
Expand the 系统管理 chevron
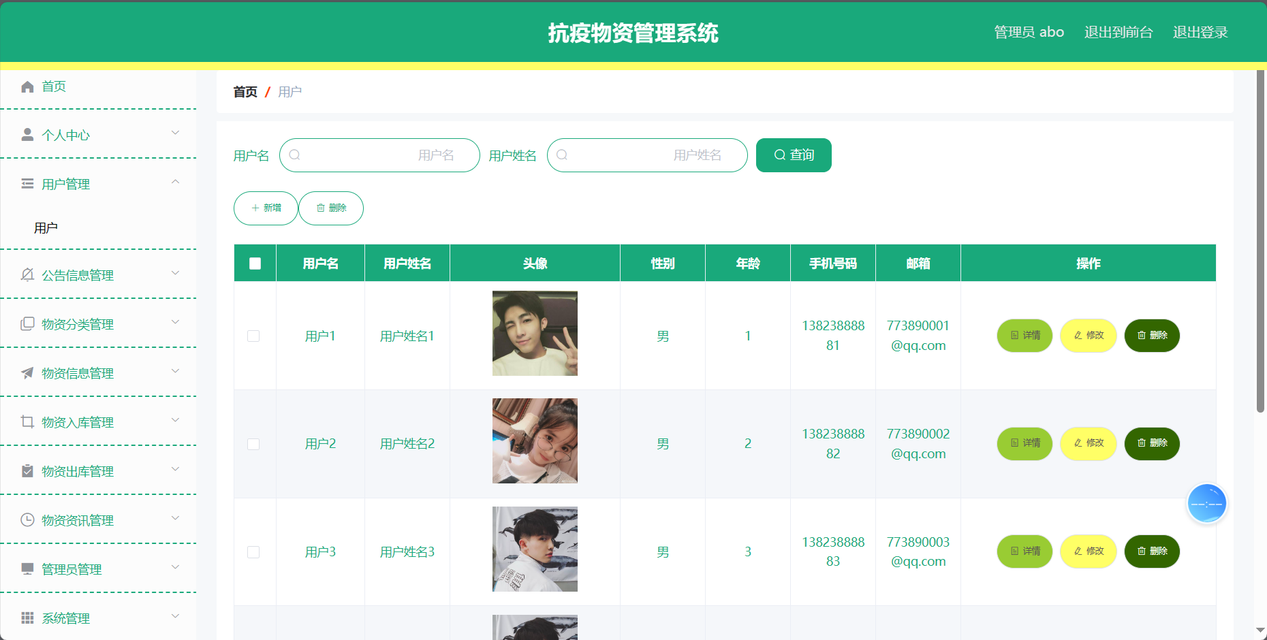[x=175, y=616]
